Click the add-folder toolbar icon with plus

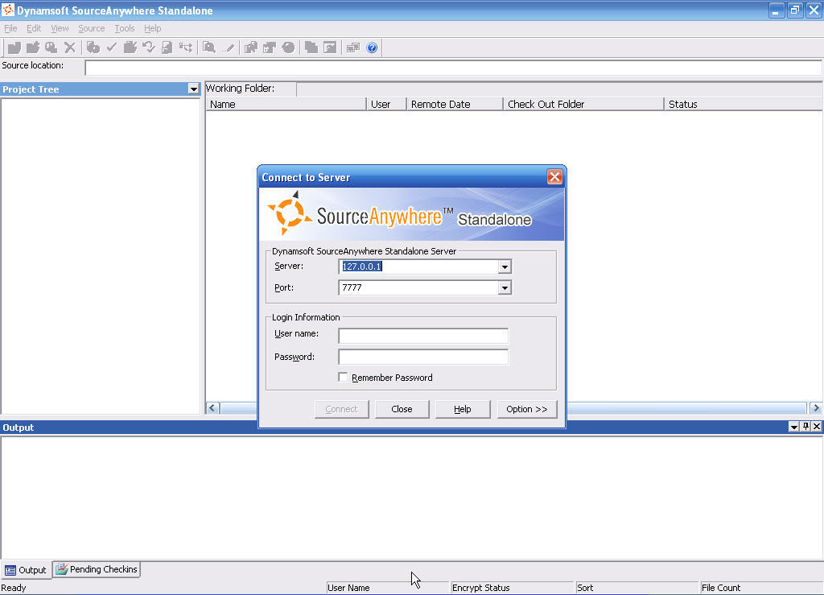point(32,48)
